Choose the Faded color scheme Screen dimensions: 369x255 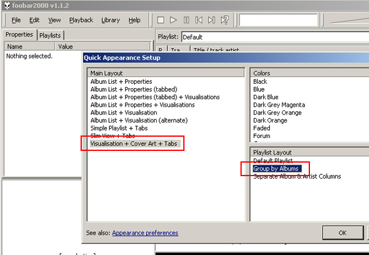(261, 128)
